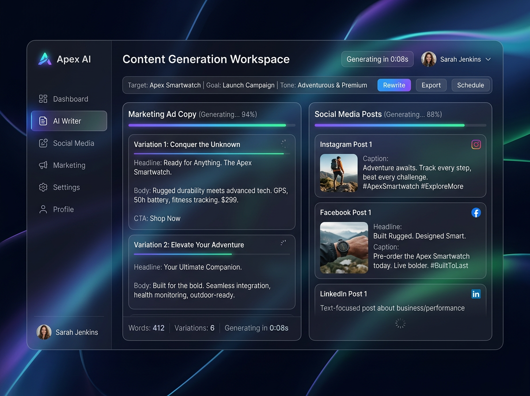Click Sarah Jenkins name in sidebar footer
Screen dimensions: 530x396
click(x=77, y=332)
